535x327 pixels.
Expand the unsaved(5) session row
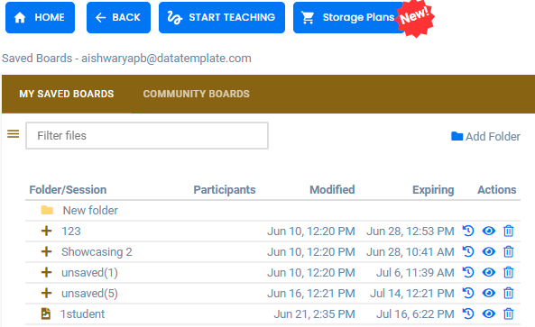click(46, 294)
